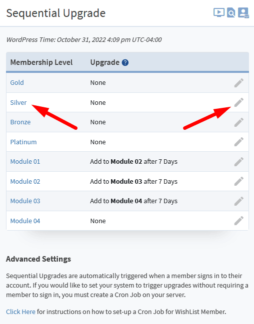Edit Module 01 sequential upgrade
The image size is (254, 324).
pos(238,162)
